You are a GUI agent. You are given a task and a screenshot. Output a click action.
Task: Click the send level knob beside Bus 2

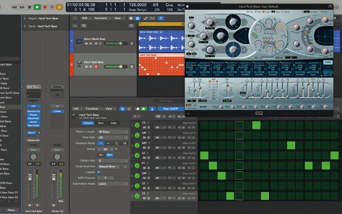click(39, 133)
